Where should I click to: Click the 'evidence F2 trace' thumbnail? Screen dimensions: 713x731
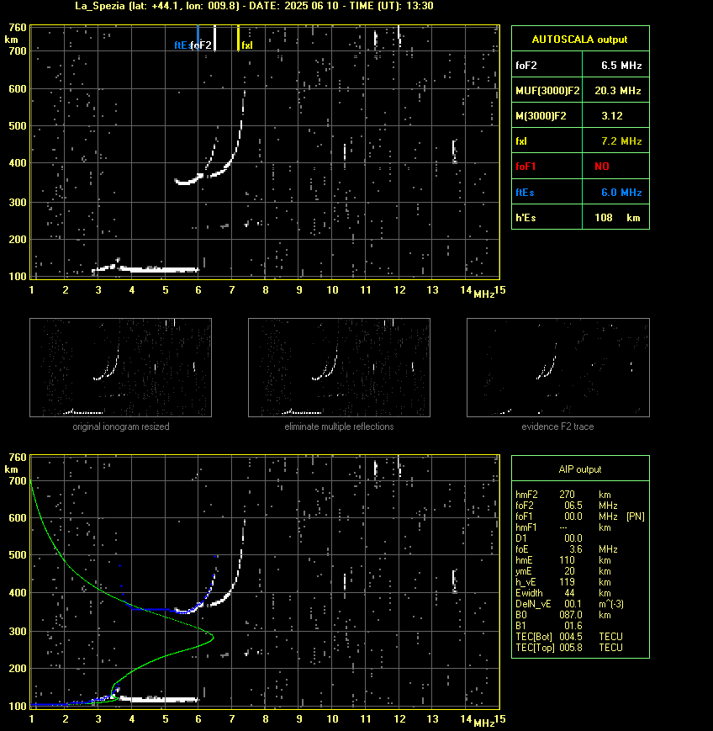tap(558, 368)
